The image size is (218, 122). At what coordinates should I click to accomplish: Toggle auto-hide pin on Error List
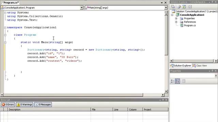[x=163, y=100]
